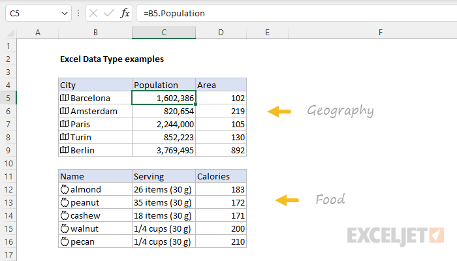
Task: Click the Food apple icon beside almond
Action: pos(65,189)
